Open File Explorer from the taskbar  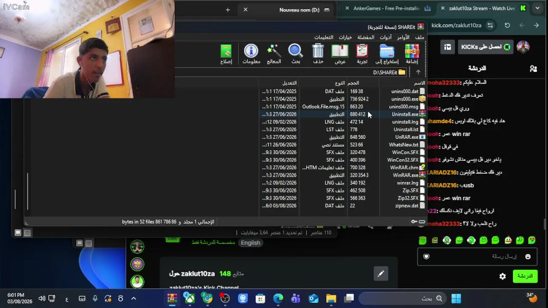point(331,299)
